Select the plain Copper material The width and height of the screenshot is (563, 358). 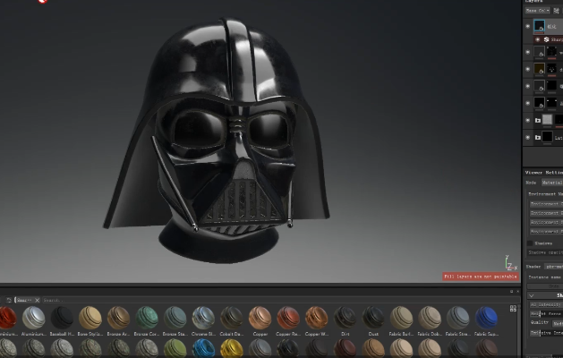pyautogui.click(x=260, y=318)
